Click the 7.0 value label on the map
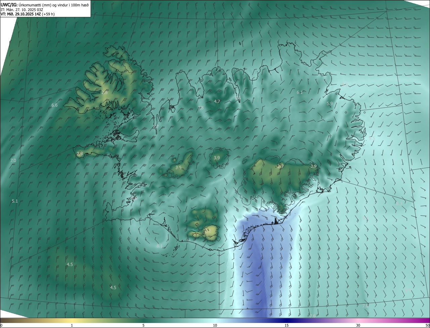430x328 pixels. pos(13,161)
